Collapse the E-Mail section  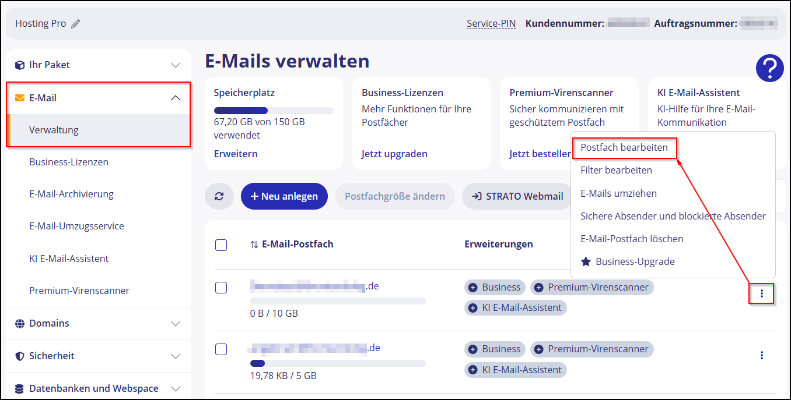(x=176, y=98)
